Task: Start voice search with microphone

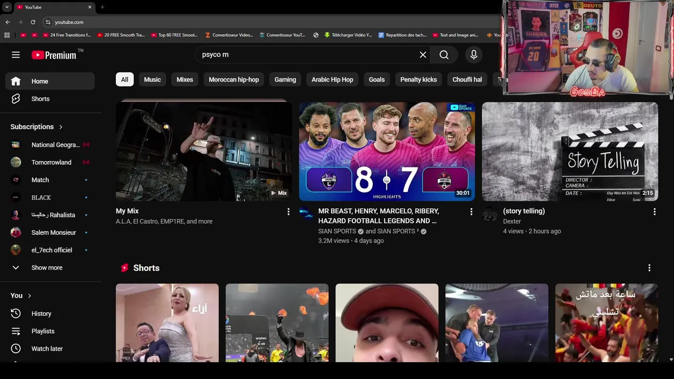Action: (474, 55)
